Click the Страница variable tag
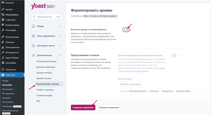The image size is (211, 115). (x=154, y=91)
